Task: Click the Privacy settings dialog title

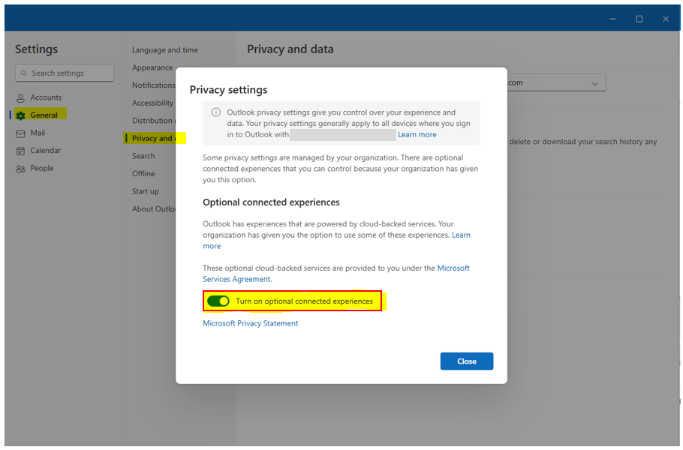Action: tap(229, 90)
